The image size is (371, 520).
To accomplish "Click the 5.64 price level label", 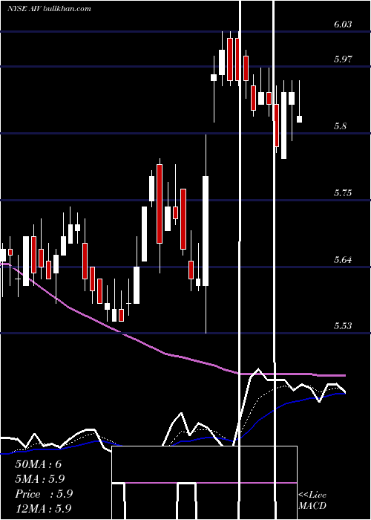I will click(x=343, y=260).
